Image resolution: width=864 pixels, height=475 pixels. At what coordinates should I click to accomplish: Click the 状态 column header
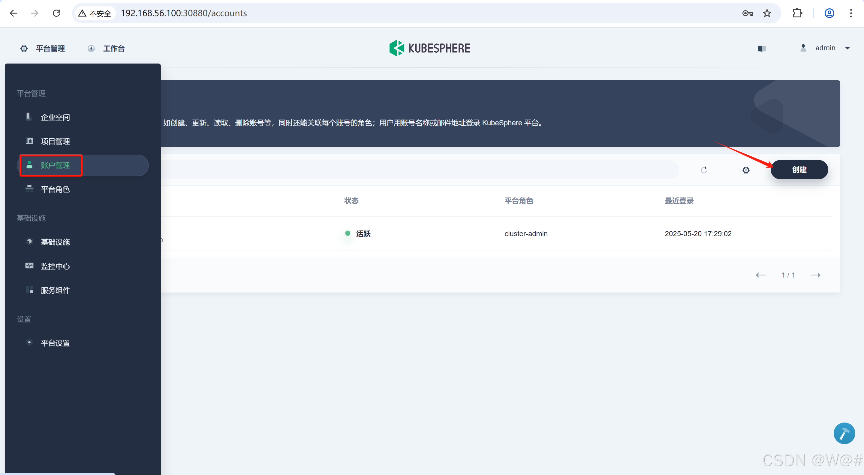pos(351,201)
